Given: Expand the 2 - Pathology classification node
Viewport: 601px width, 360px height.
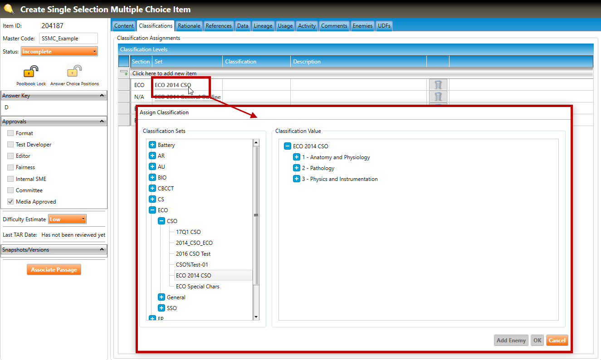Looking at the screenshot, I should [x=297, y=168].
